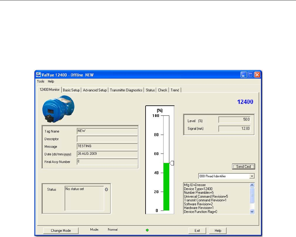Click the 'Device Type=12400' line

click(x=198, y=189)
